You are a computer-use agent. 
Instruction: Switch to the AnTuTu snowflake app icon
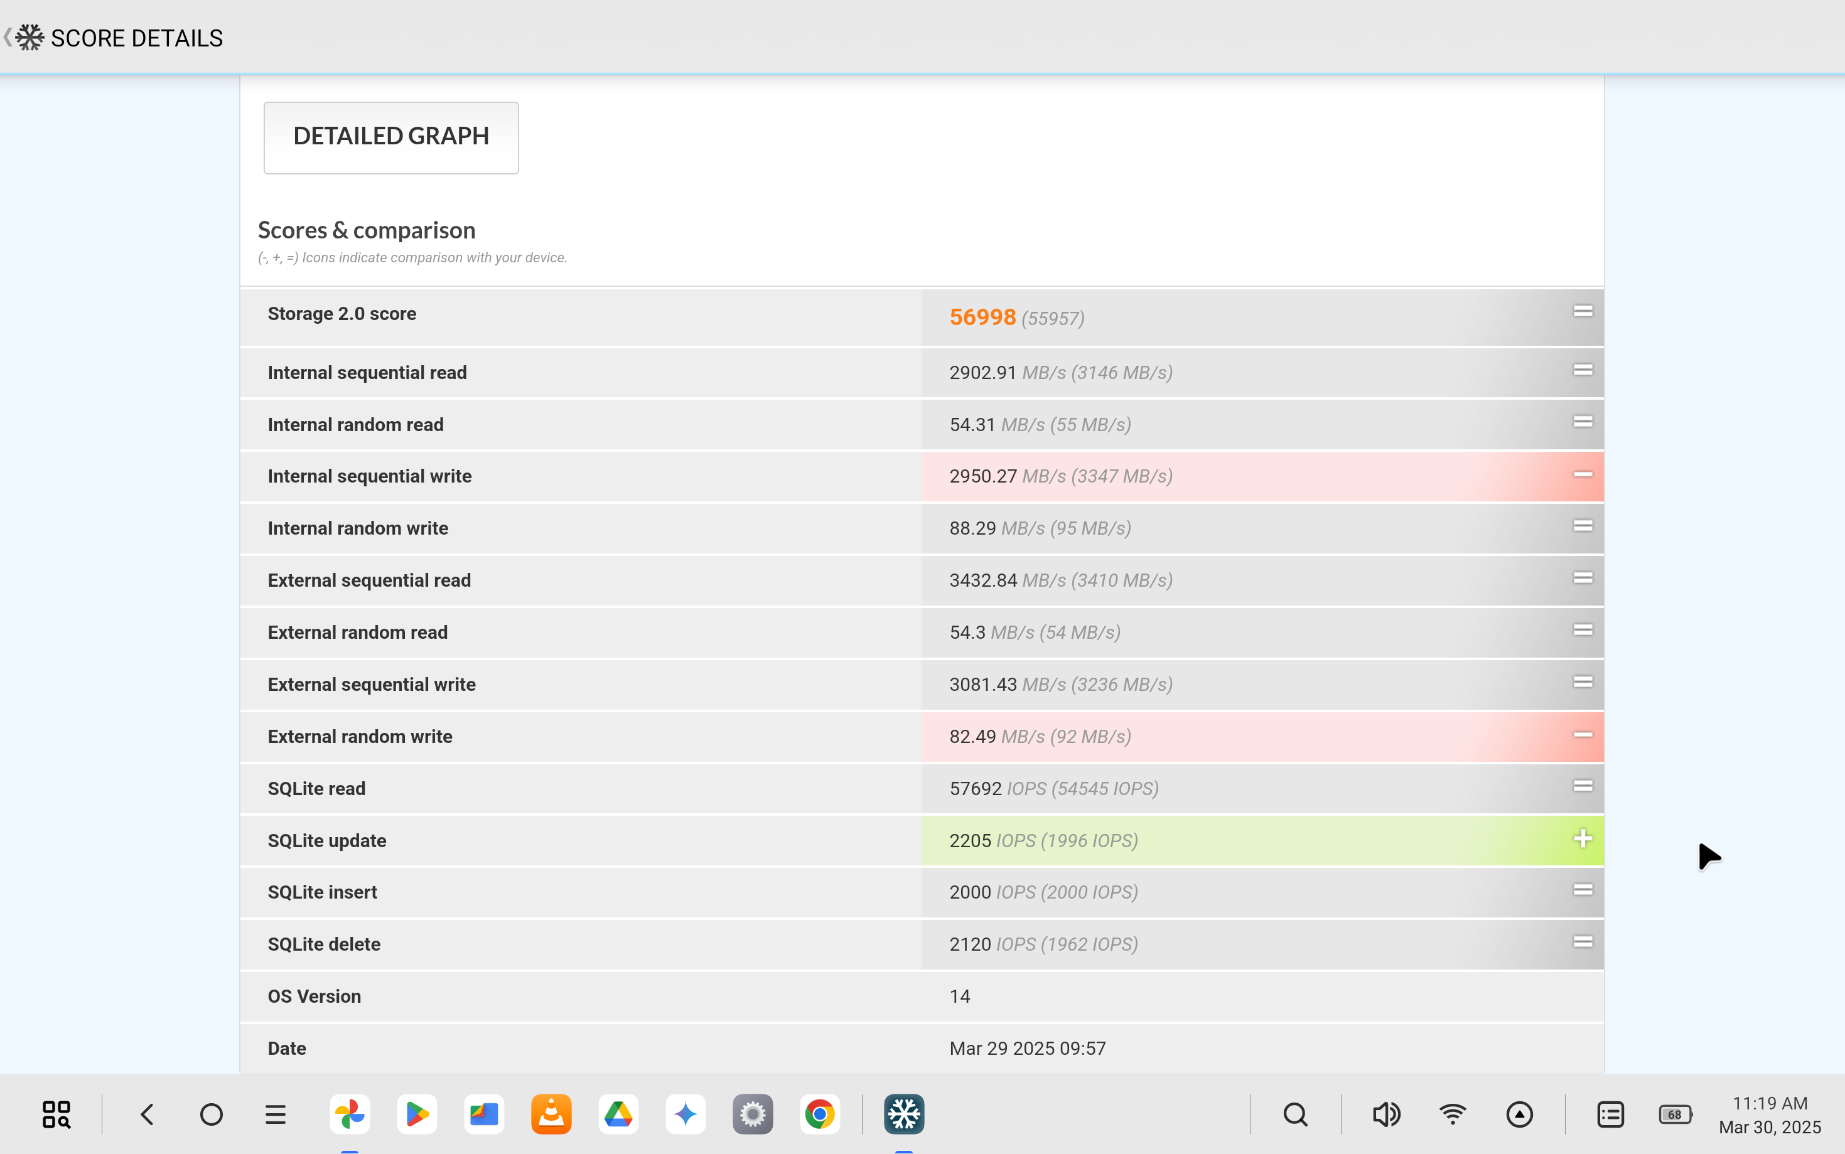click(x=905, y=1114)
